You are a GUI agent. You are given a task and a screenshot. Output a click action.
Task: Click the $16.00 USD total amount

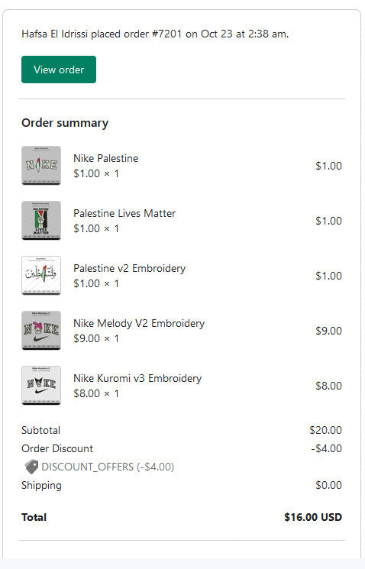tap(313, 517)
